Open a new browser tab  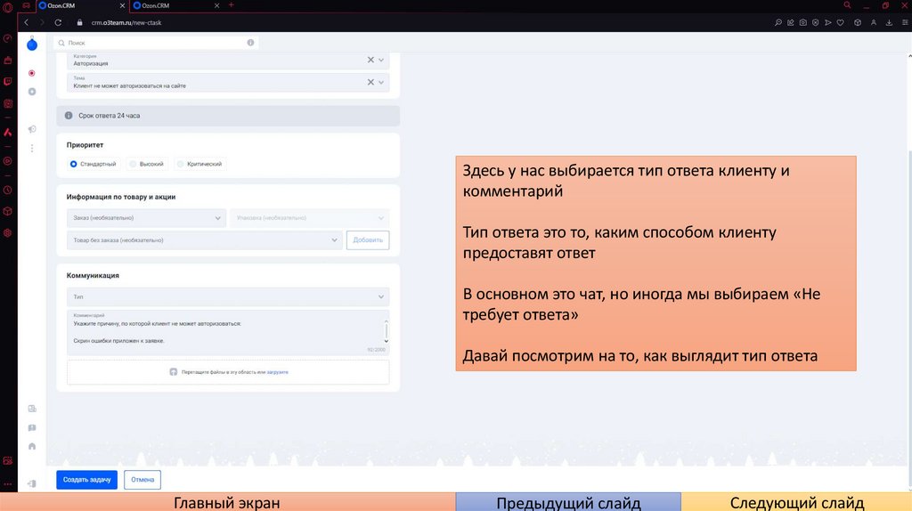(231, 5)
